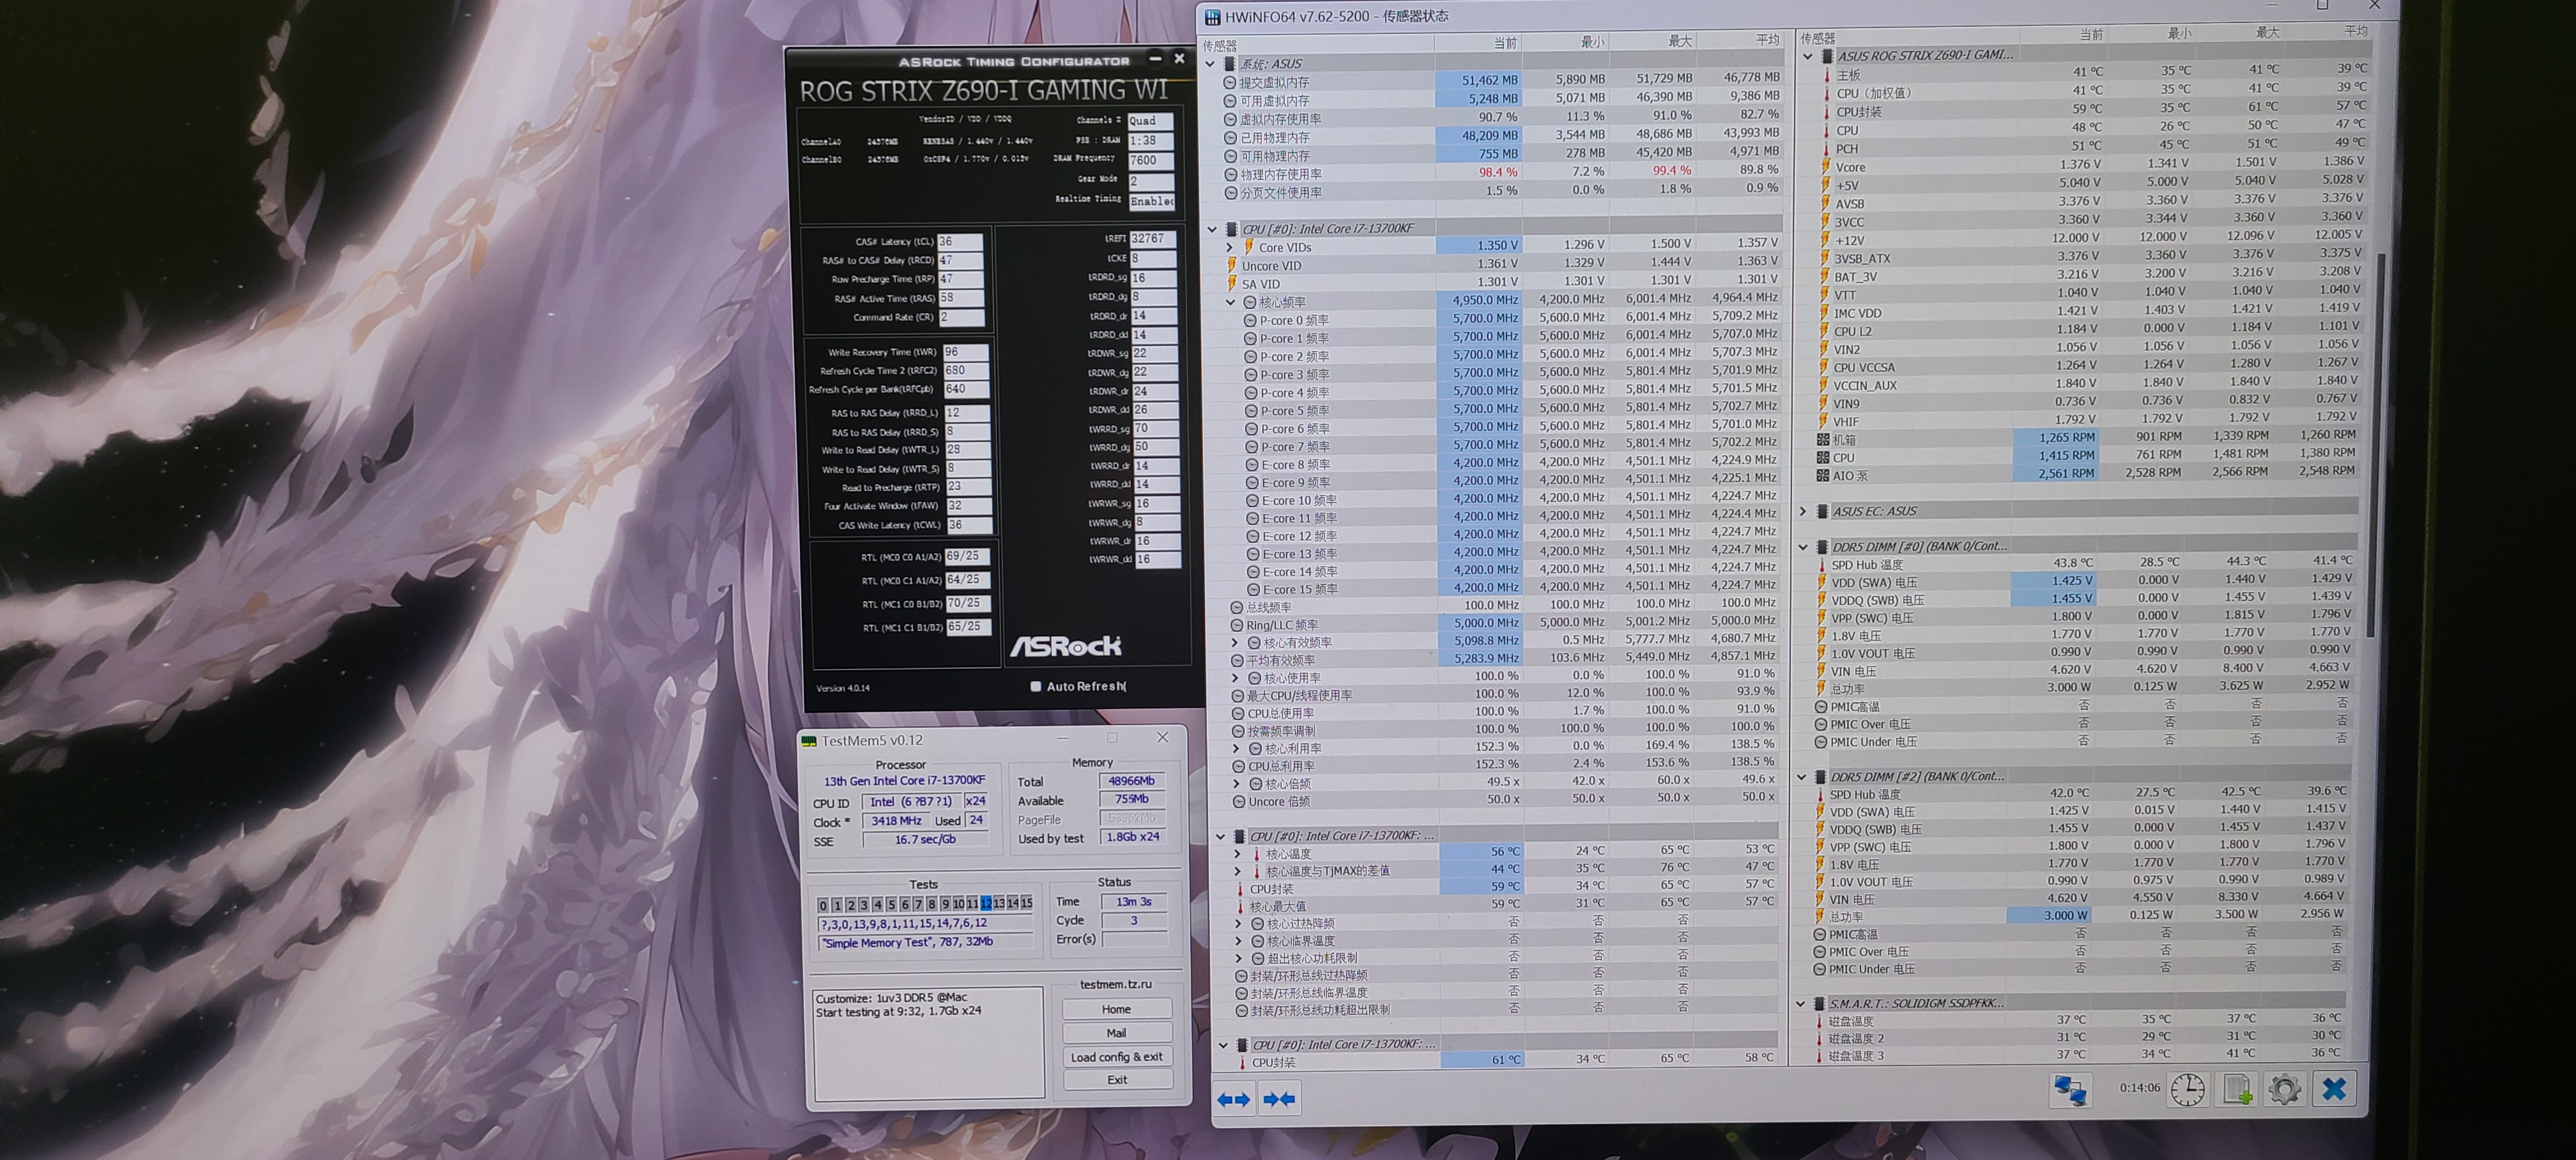Click the shrink columns arrows icon in HWiNFO
Viewport: 2576px width, 1160px height.
(x=1279, y=1099)
